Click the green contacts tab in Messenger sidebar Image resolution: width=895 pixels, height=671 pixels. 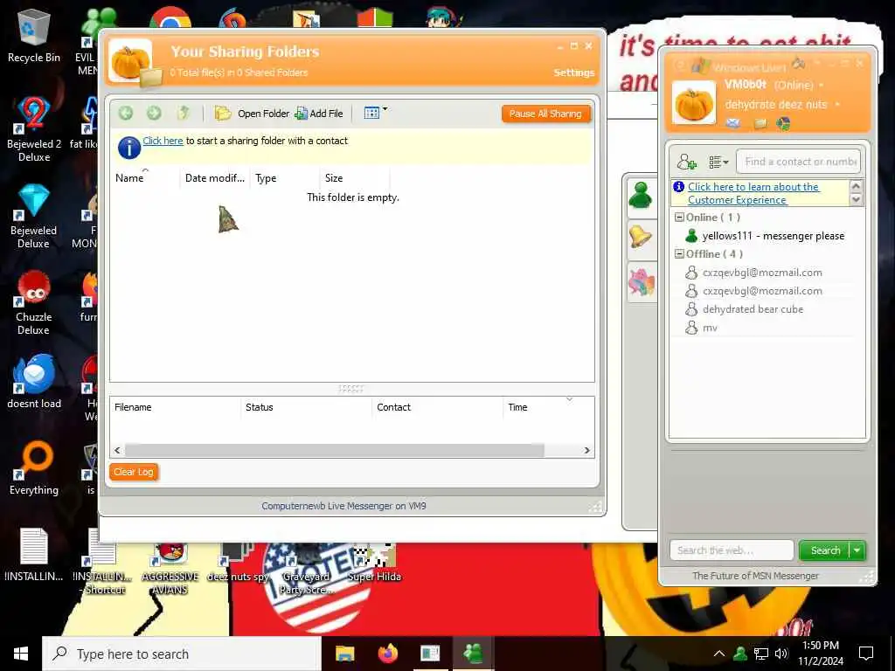coord(641,197)
